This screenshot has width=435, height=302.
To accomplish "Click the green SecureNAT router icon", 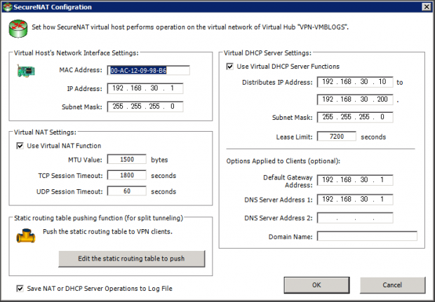I will click(18, 29).
